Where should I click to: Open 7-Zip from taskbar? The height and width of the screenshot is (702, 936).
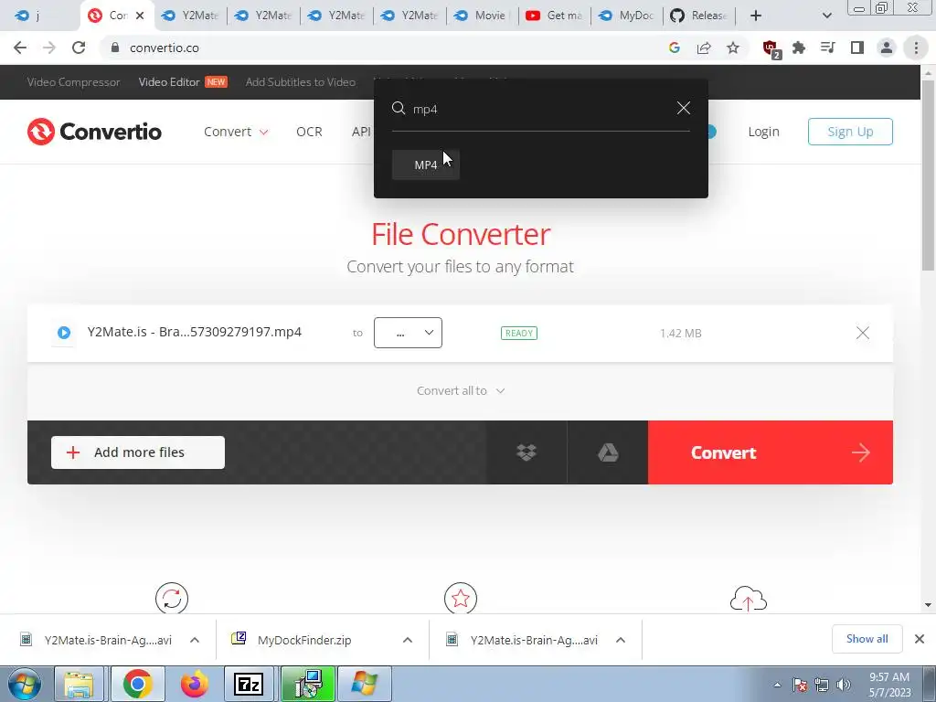[249, 684]
